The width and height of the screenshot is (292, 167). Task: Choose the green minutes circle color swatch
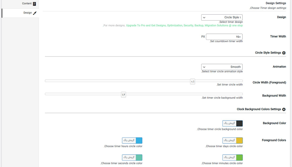[239, 157]
